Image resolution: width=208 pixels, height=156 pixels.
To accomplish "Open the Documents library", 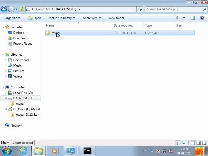I will [21, 60].
